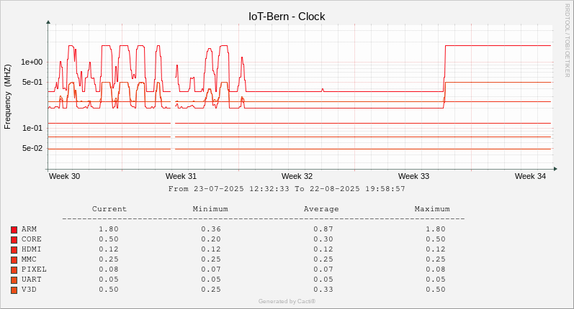Click the HDMI legend color swatch
The image size is (574, 309).
(x=14, y=250)
